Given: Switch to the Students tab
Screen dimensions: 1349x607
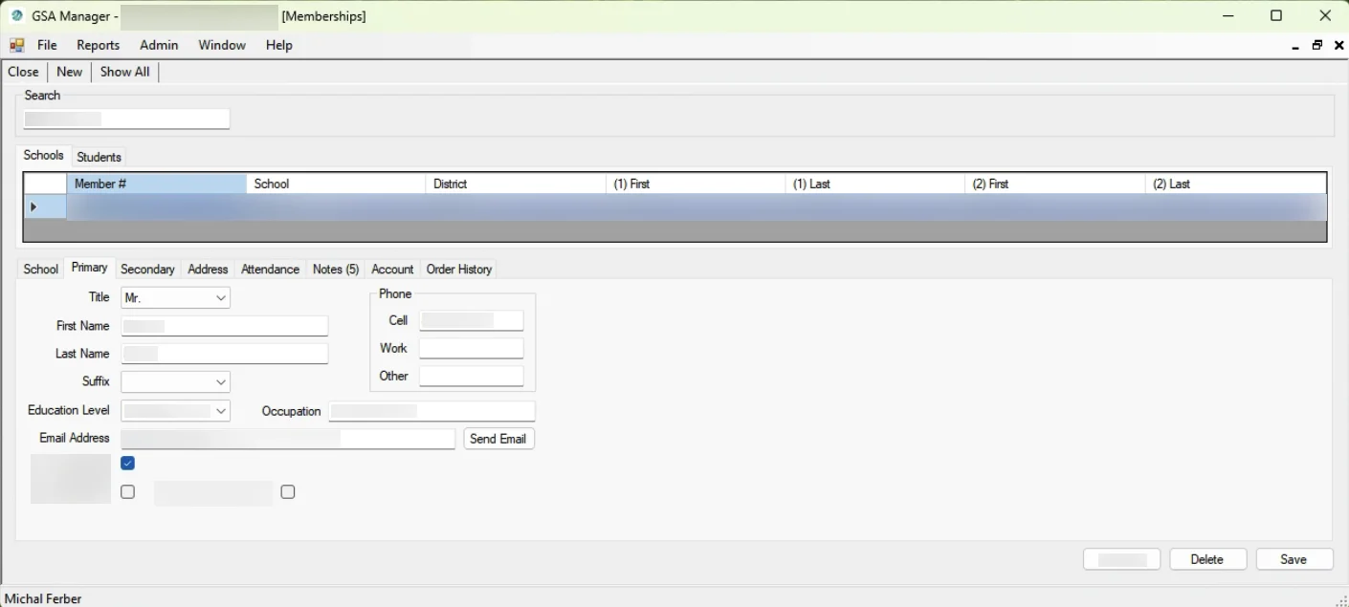Looking at the screenshot, I should point(99,157).
